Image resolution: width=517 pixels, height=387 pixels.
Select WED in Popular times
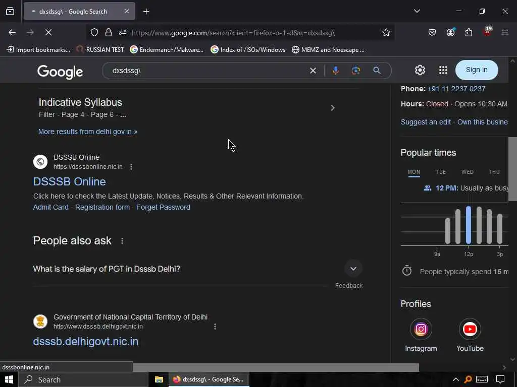(467, 172)
